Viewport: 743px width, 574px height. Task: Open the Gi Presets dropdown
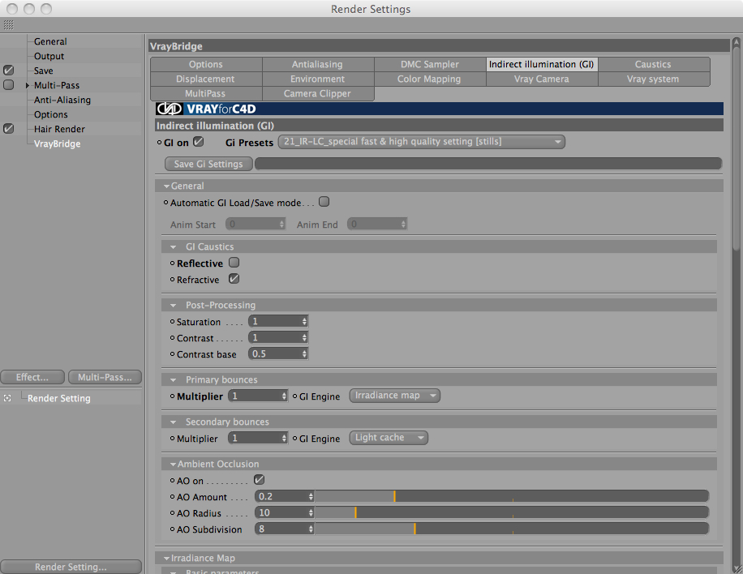coord(422,142)
